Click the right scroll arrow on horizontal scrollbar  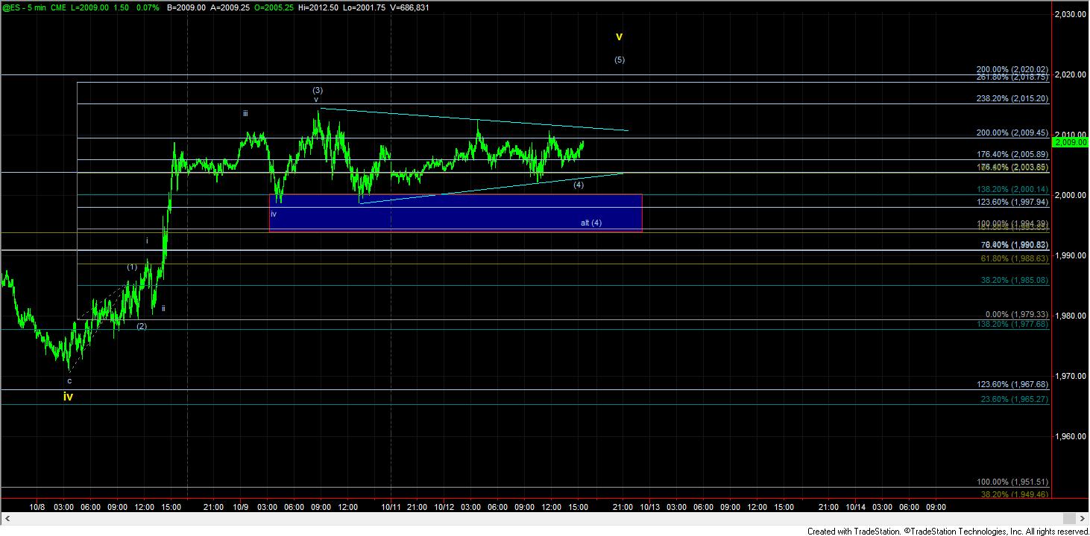click(1083, 519)
